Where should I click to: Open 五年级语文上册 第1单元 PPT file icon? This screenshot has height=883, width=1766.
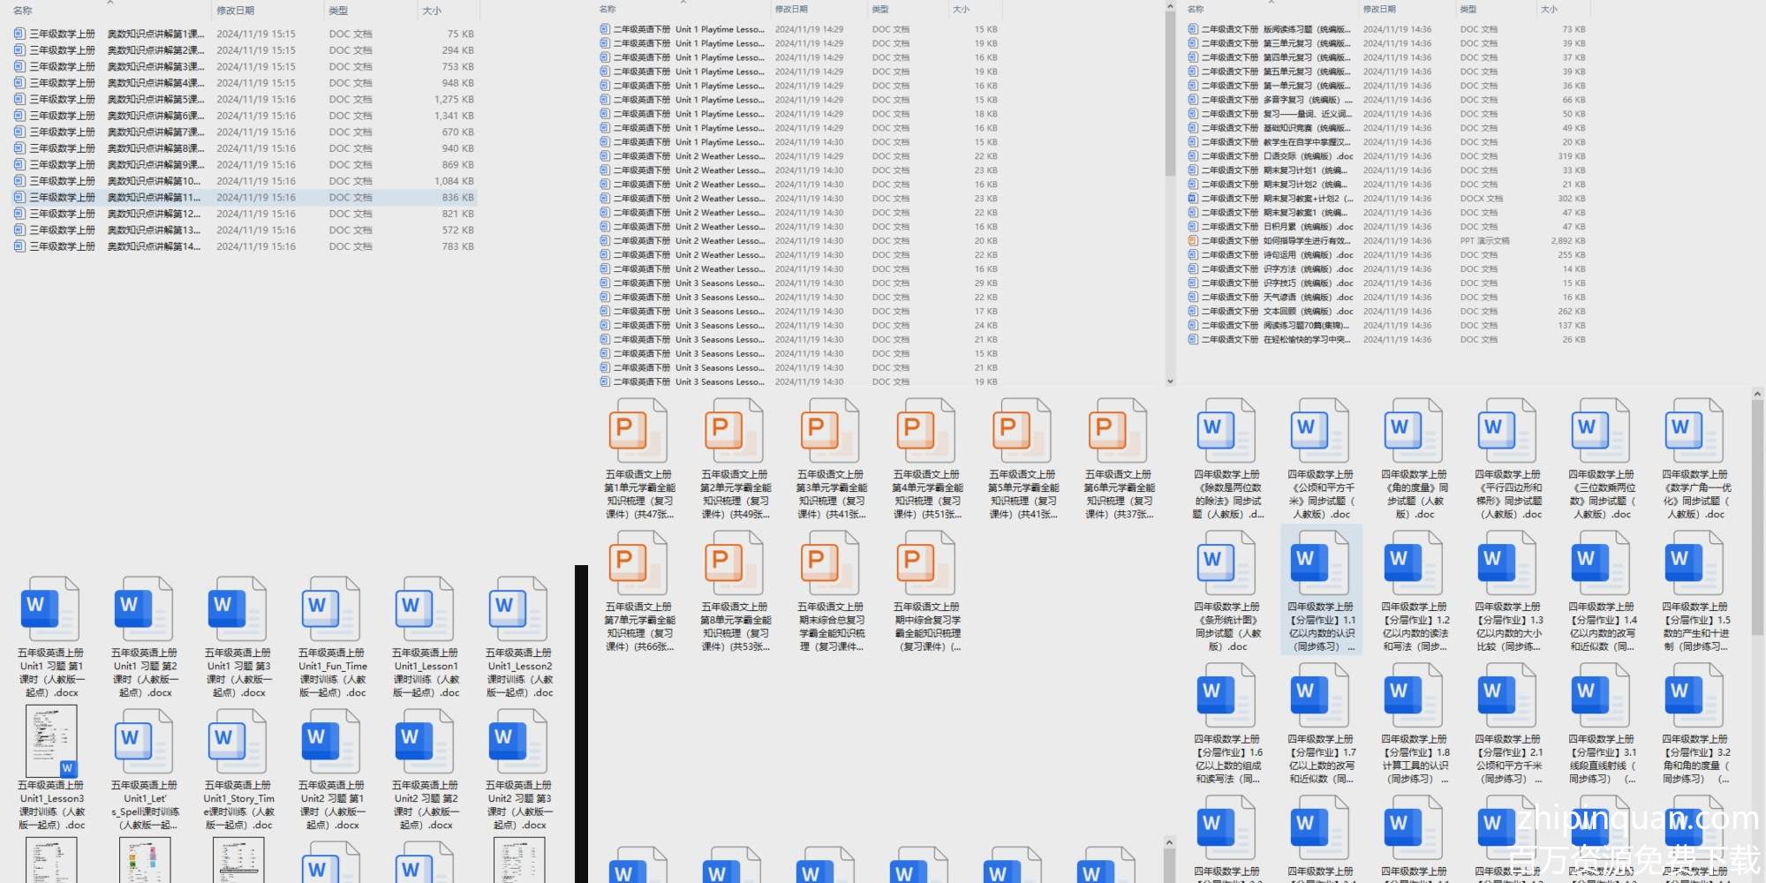(x=638, y=430)
